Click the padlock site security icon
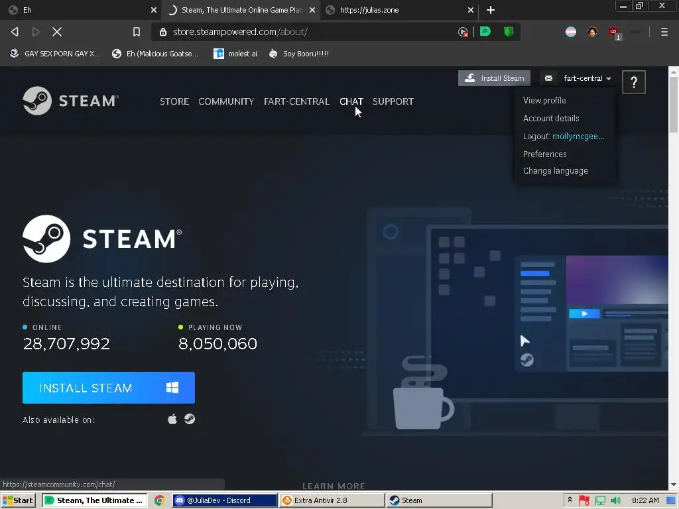 click(163, 32)
